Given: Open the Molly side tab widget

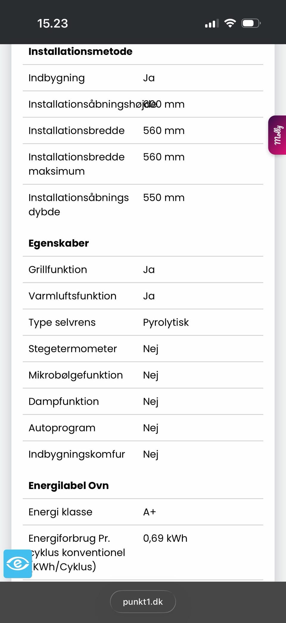Looking at the screenshot, I should [277, 135].
